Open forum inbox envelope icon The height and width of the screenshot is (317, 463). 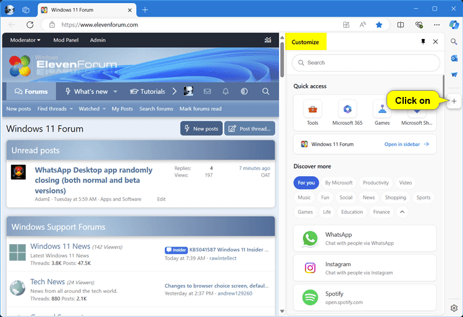tap(207, 91)
